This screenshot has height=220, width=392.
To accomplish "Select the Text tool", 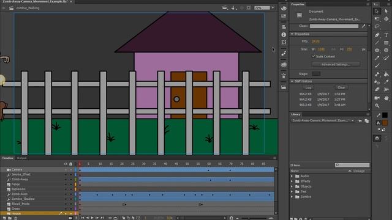I will (386, 35).
